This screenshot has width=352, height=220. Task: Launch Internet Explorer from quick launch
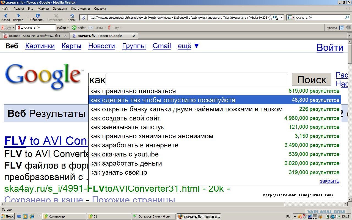click(x=32, y=216)
